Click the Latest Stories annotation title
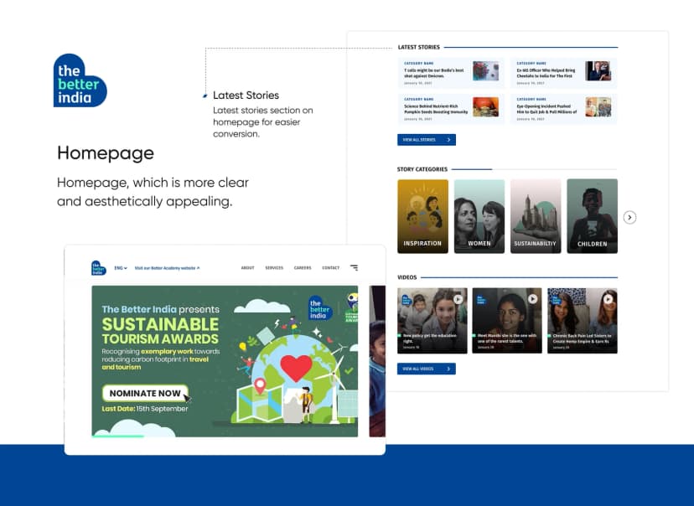 (x=246, y=96)
